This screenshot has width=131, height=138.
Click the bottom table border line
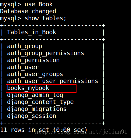pyautogui.click(x=53, y=123)
